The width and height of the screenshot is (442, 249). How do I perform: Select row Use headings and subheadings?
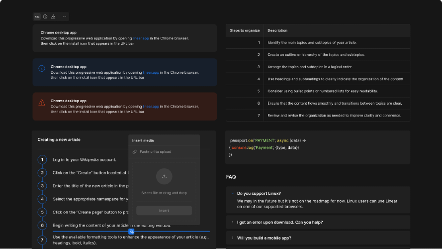(x=318, y=79)
